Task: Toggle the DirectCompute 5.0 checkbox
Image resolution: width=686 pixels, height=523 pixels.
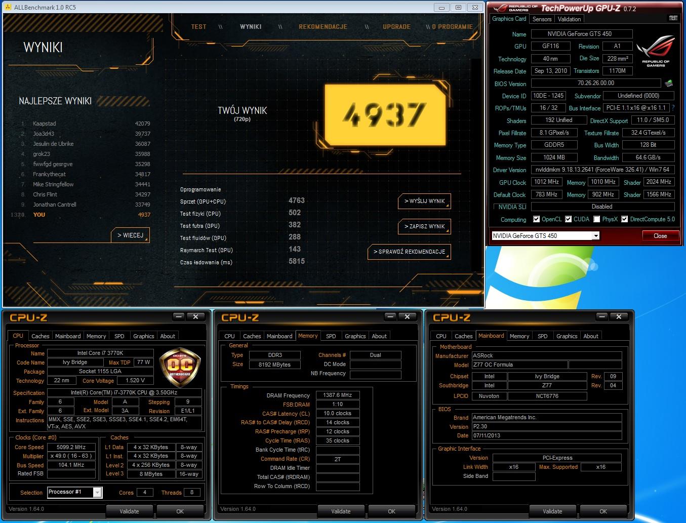Action: click(x=625, y=219)
